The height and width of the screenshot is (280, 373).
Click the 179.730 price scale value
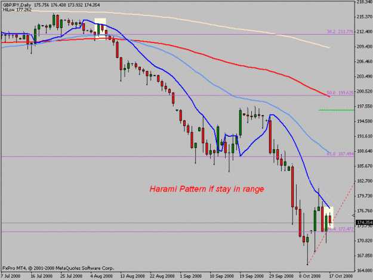pyautogui.click(x=365, y=196)
